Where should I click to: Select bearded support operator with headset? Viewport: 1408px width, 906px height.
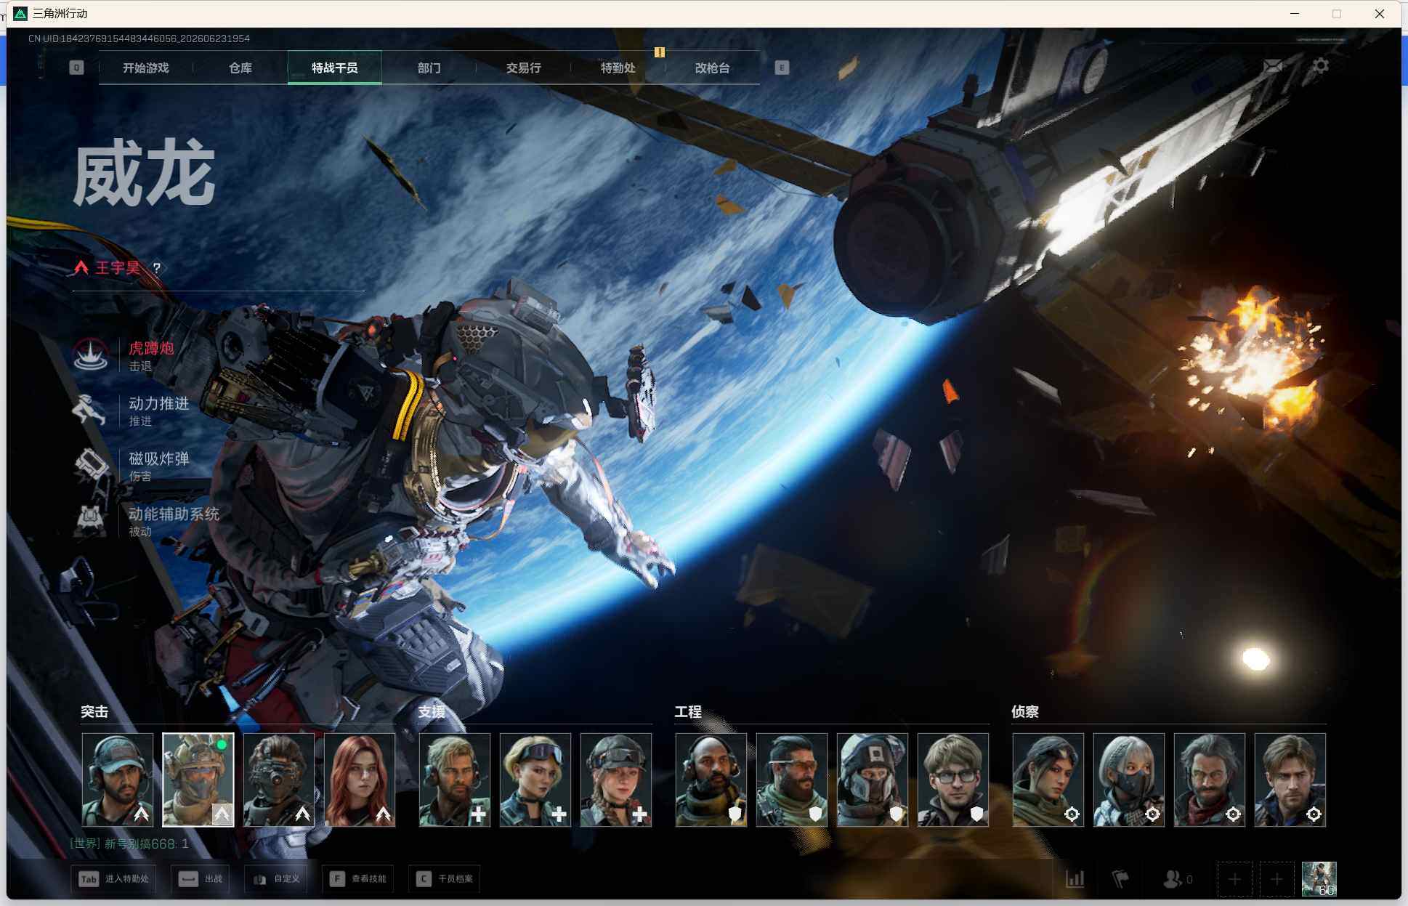tap(455, 780)
